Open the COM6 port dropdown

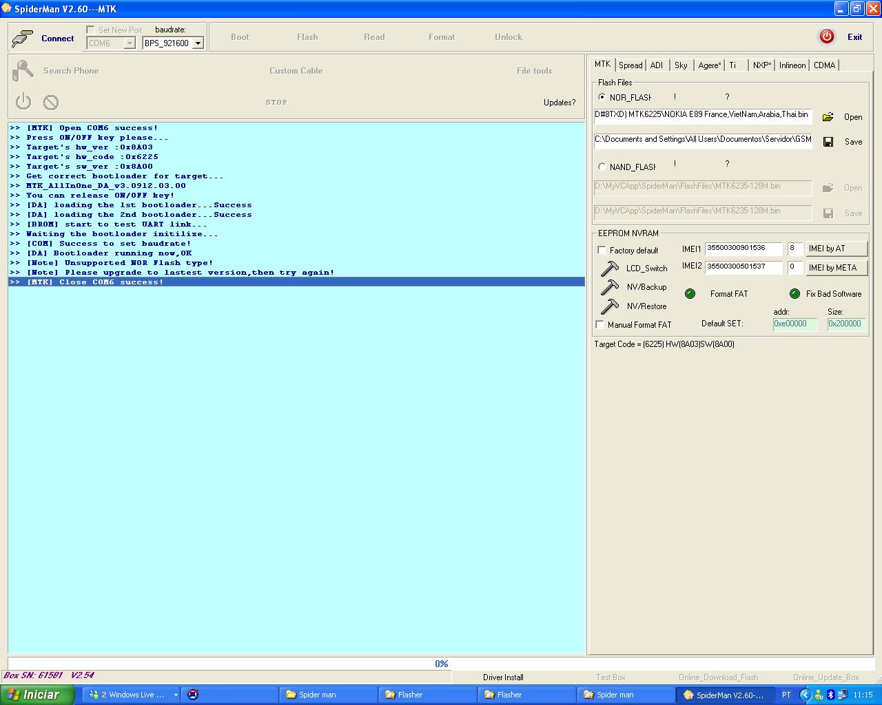coord(130,43)
